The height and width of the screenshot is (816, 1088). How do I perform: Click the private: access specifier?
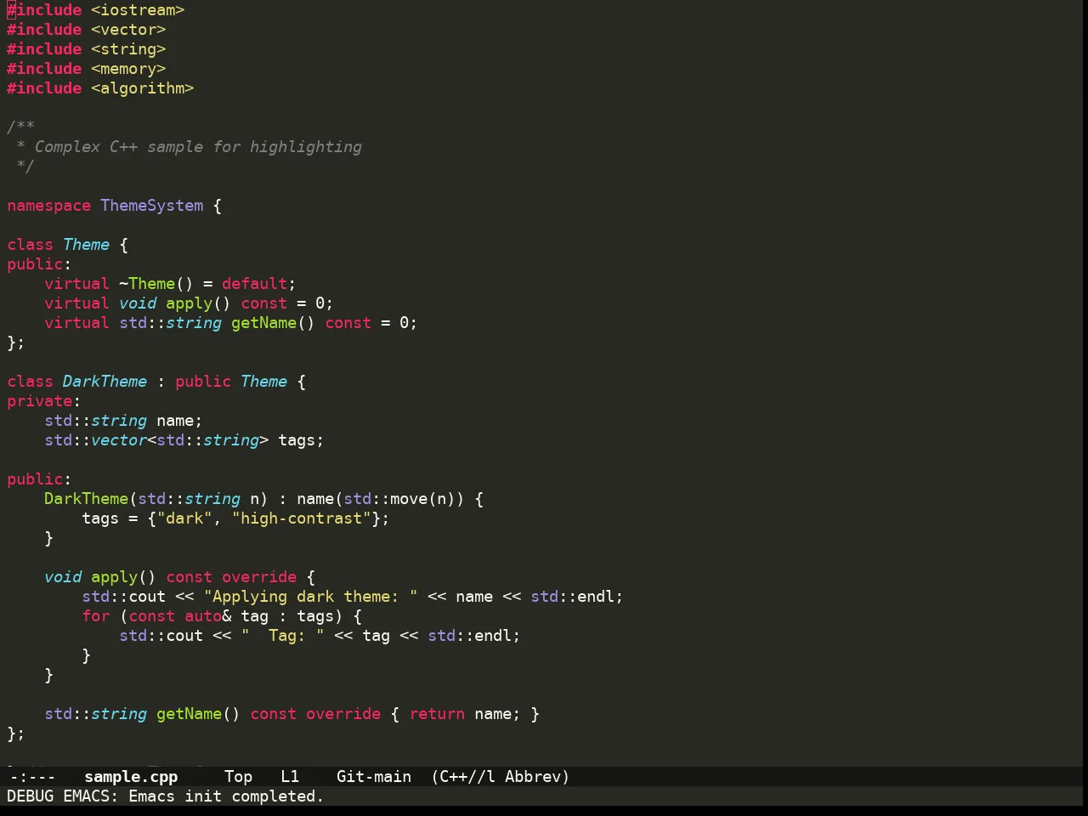click(44, 401)
